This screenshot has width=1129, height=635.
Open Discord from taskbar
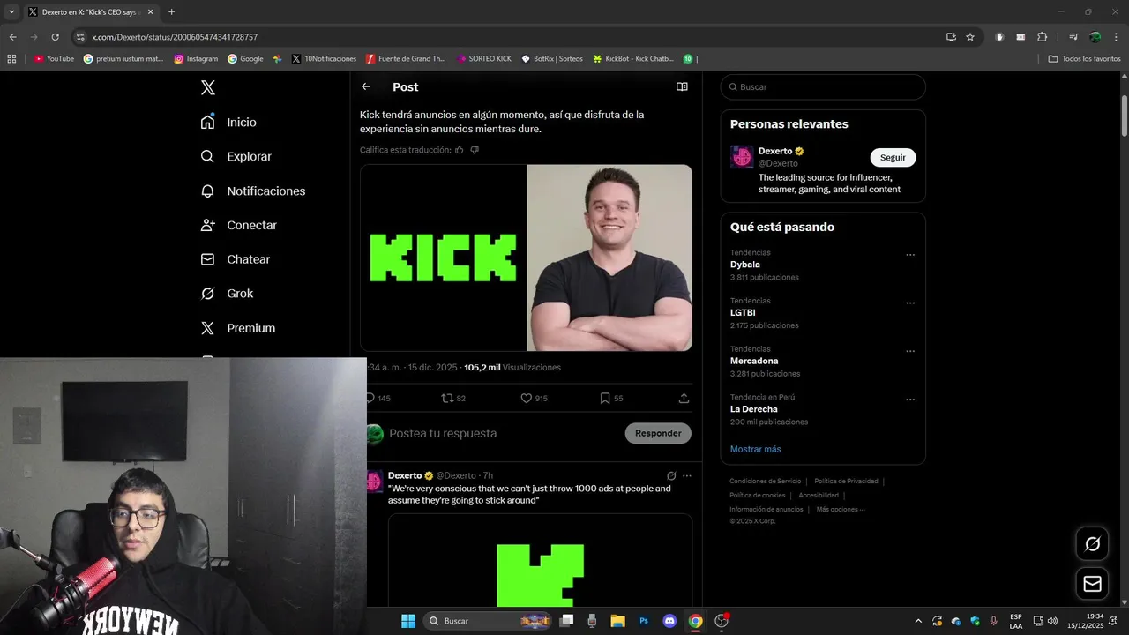pos(669,621)
